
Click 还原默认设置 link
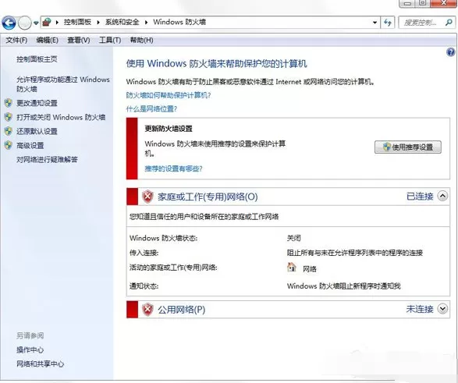[x=37, y=131]
